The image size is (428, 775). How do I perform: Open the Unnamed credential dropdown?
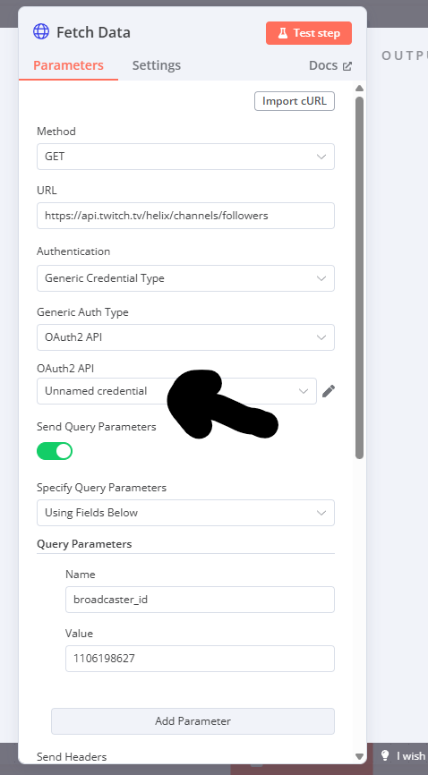click(176, 391)
